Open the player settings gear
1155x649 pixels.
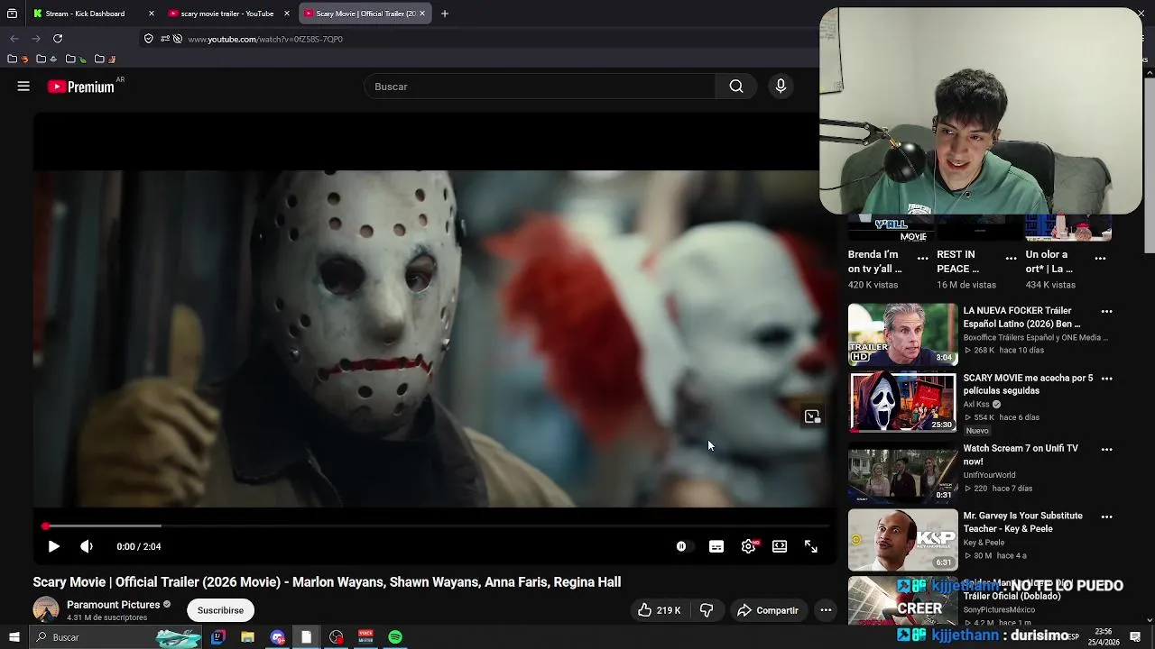point(749,546)
